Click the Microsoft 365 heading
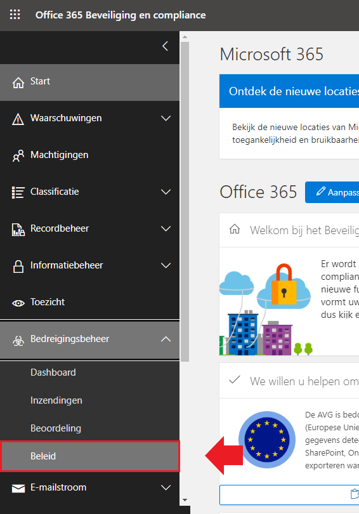Viewport: 359px width, 514px height. (271, 54)
